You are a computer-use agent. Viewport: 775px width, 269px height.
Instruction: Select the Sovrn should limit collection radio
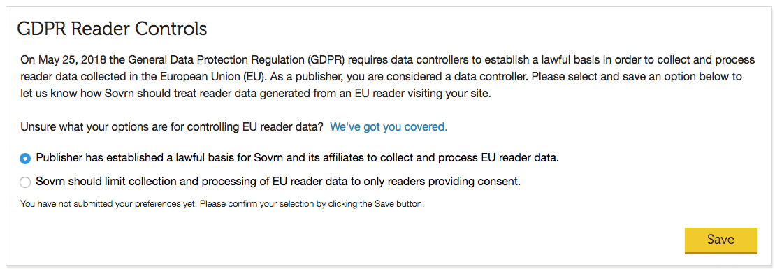pyautogui.click(x=24, y=182)
